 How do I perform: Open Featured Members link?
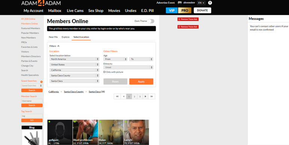pos(31,28)
